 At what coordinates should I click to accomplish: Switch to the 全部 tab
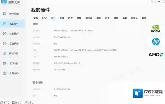pos(35,18)
